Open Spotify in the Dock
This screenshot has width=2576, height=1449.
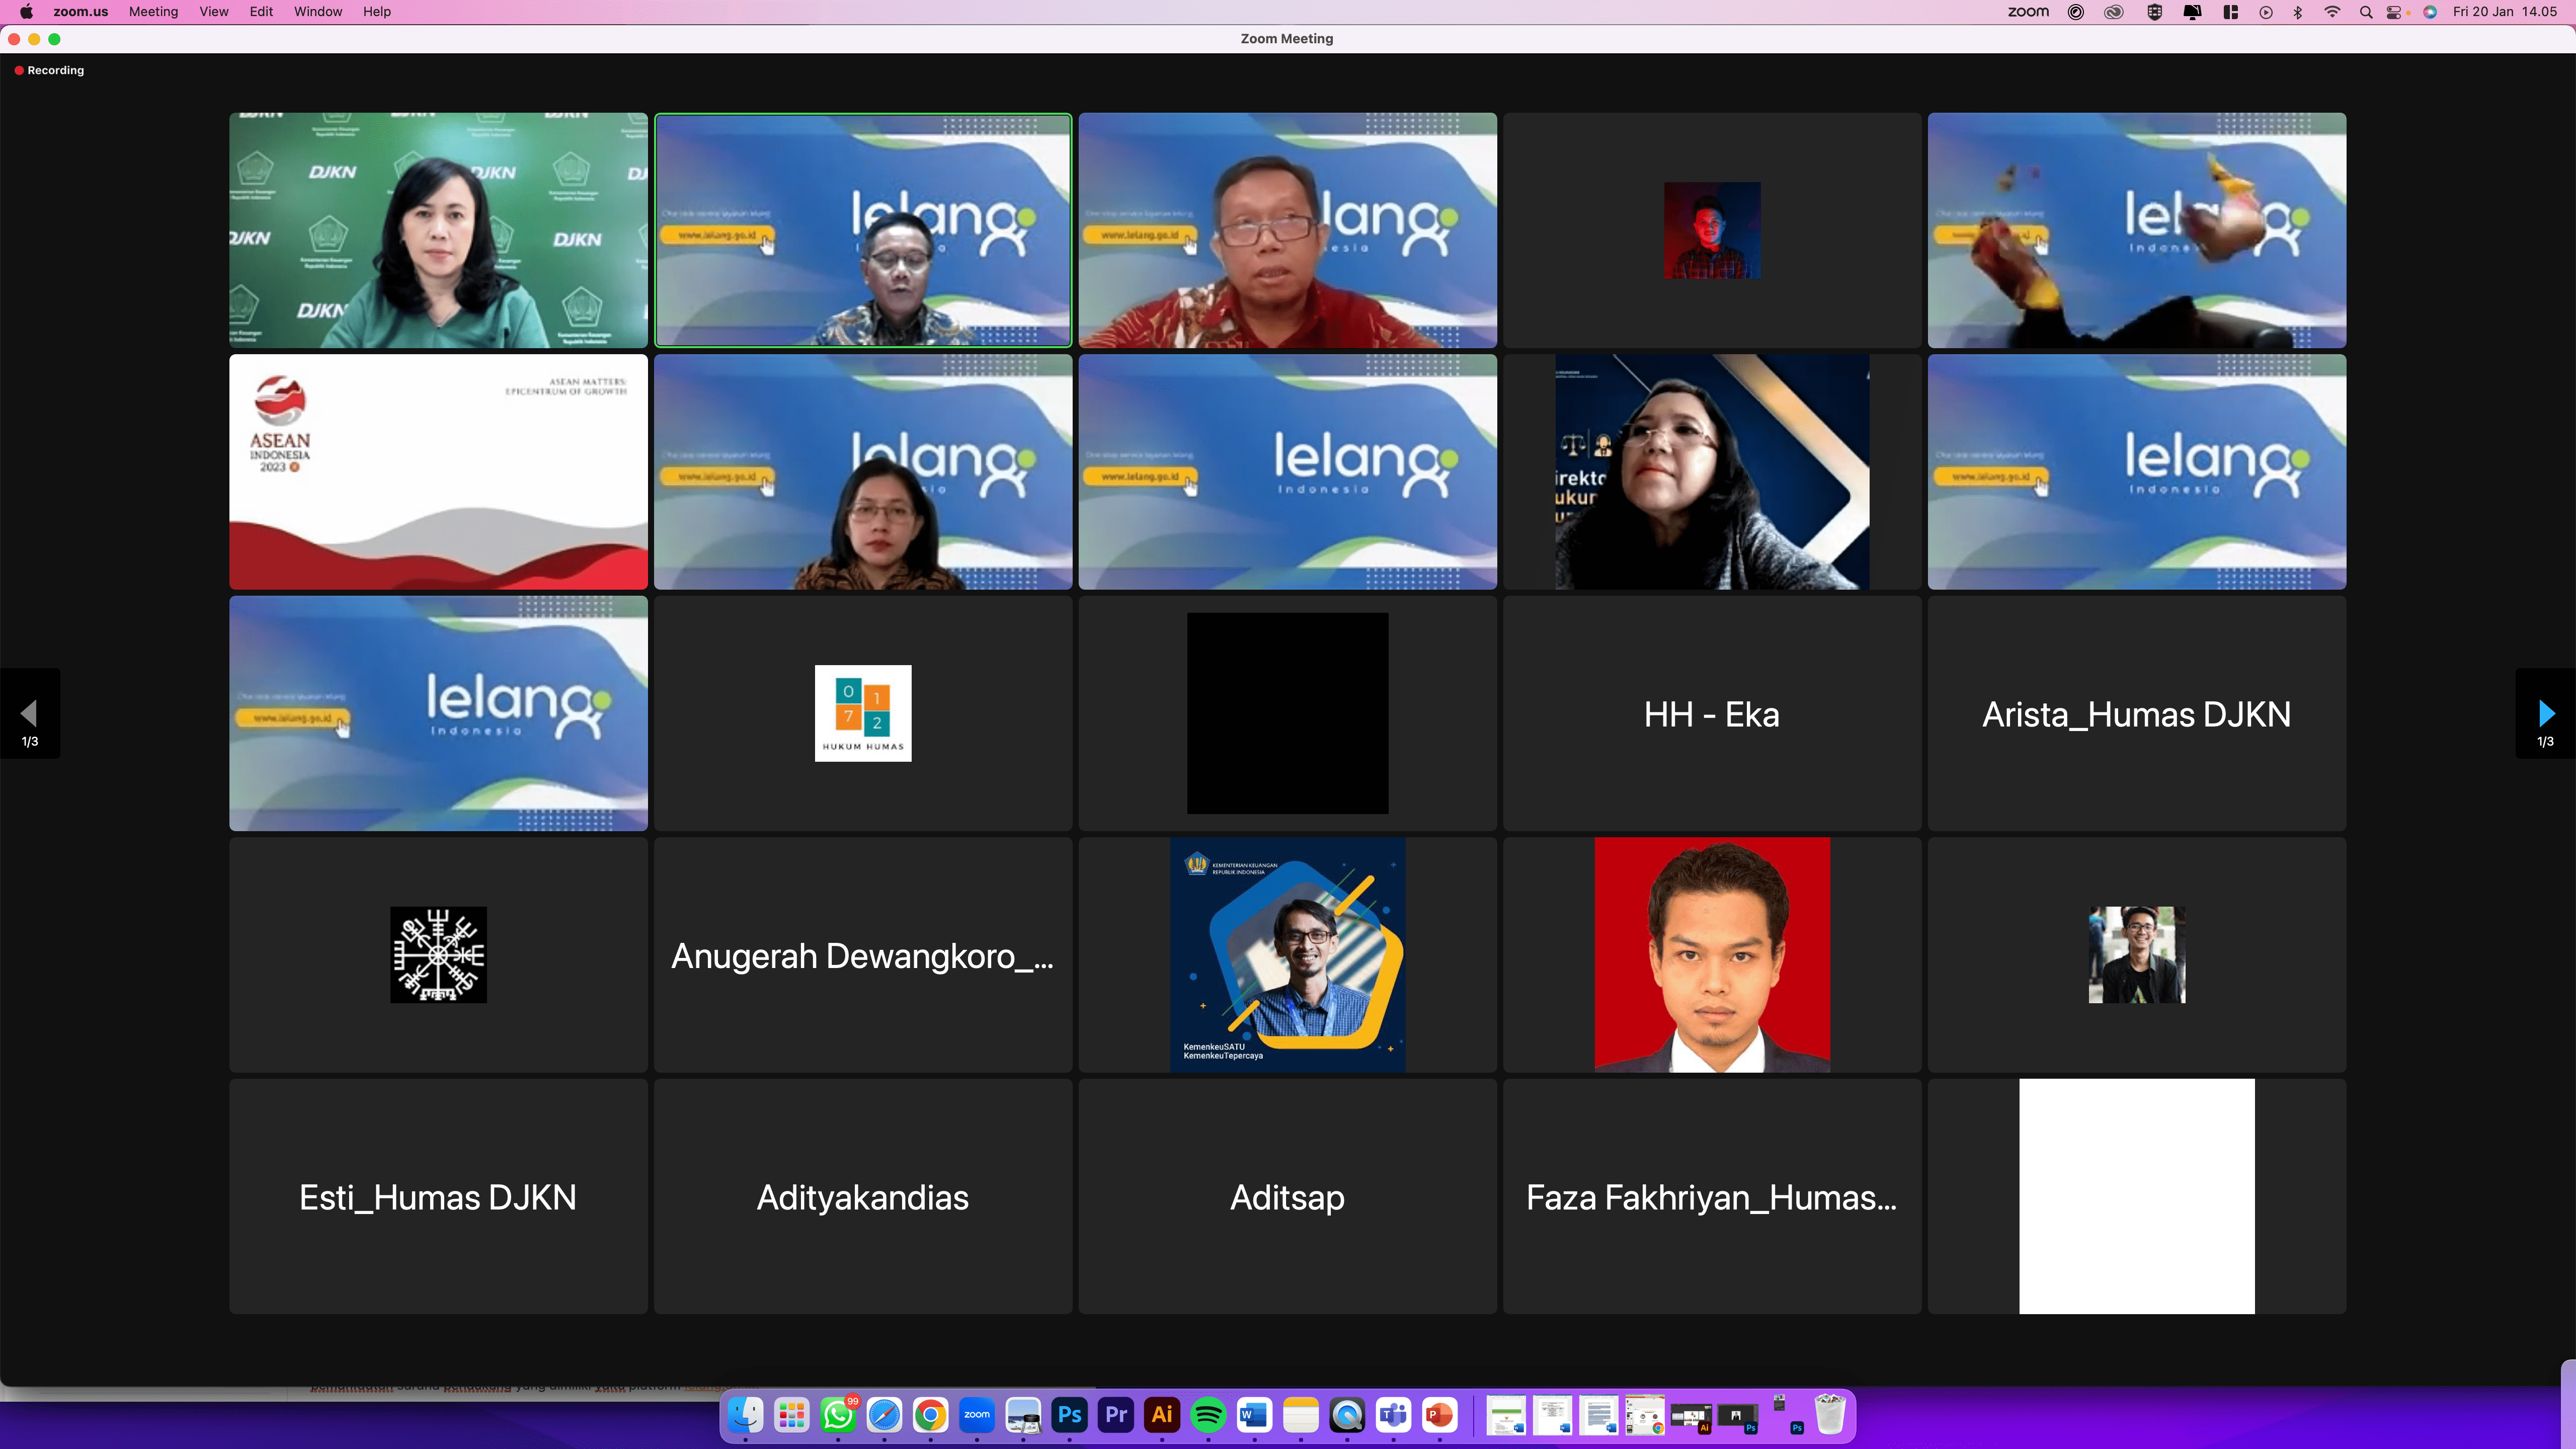coord(1208,1415)
